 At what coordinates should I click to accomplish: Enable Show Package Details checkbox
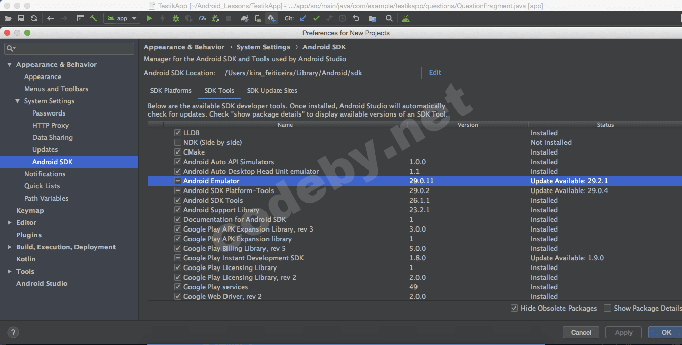[607, 308]
